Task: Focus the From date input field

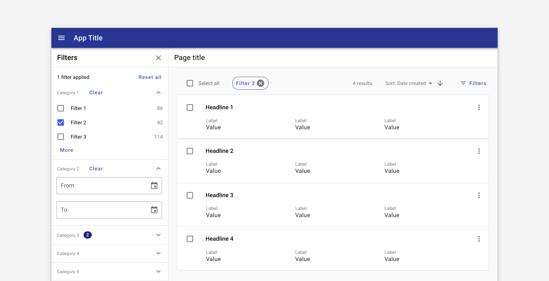Action: [x=109, y=186]
